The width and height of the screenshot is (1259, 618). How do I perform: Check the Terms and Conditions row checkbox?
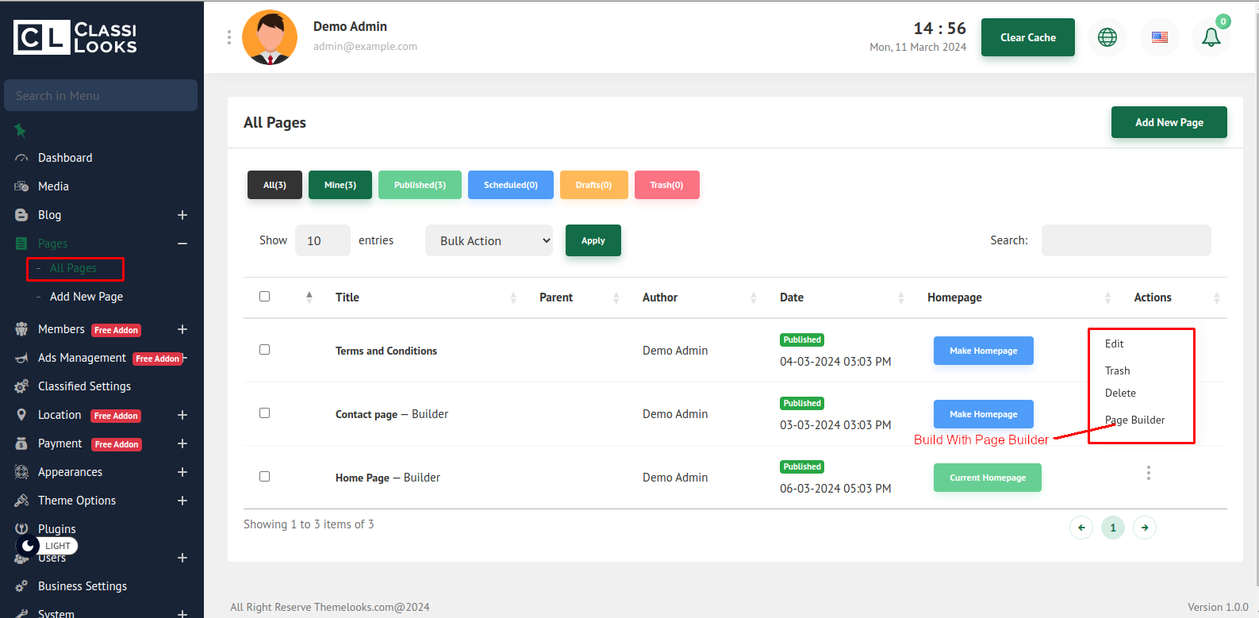[x=265, y=350]
